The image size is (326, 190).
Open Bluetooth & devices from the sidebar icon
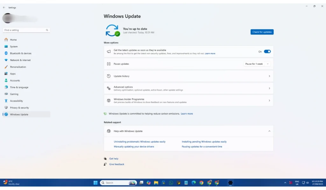(x=7, y=53)
